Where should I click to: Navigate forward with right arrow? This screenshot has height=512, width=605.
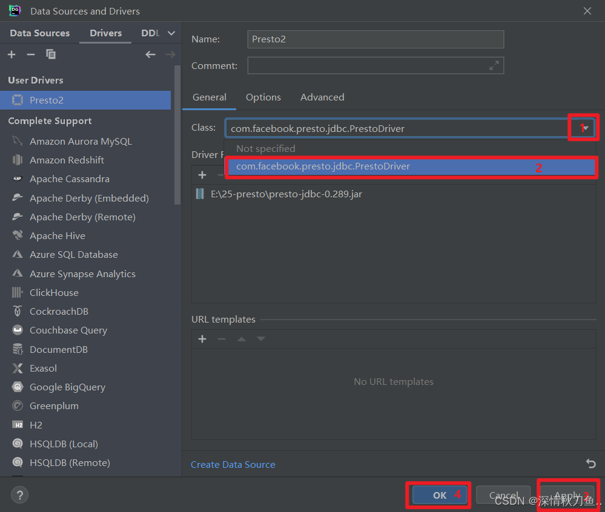(170, 54)
